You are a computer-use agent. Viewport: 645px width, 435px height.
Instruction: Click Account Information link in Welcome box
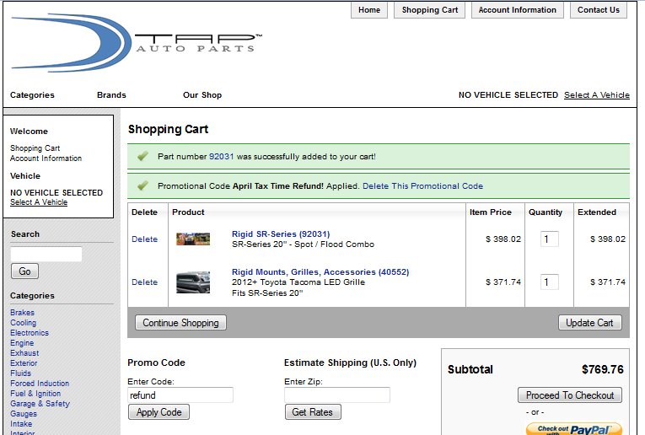click(x=46, y=158)
